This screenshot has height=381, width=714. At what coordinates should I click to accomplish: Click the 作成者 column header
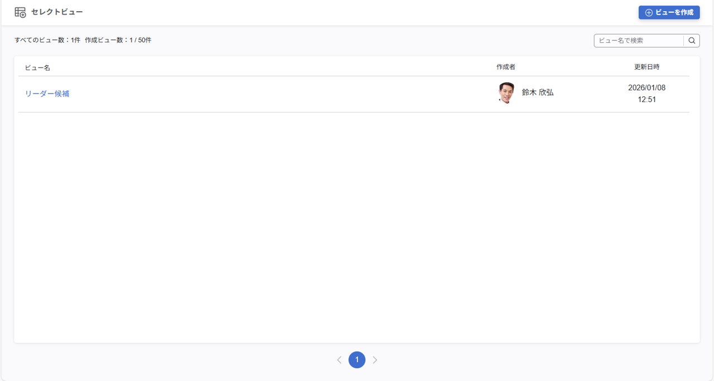(506, 67)
